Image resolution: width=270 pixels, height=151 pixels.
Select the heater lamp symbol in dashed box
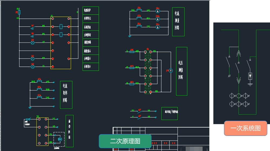[60, 139]
